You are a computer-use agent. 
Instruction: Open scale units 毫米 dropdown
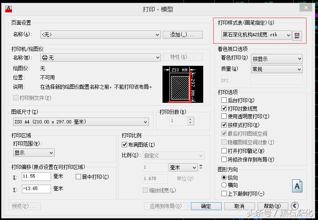(183, 167)
